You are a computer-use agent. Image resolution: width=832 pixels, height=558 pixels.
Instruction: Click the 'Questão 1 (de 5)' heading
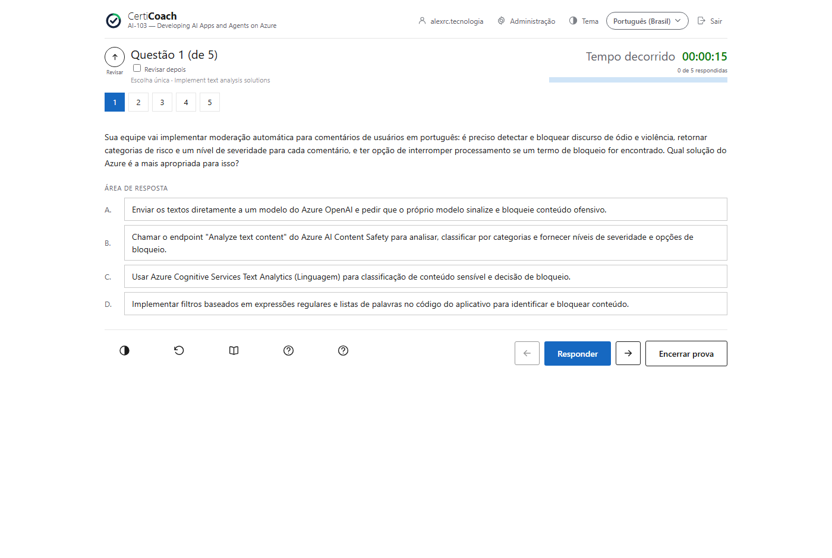coord(174,55)
